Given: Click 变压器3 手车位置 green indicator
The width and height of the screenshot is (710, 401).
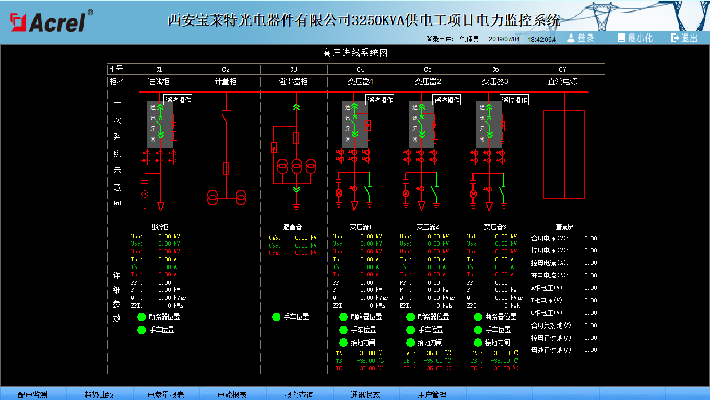Looking at the screenshot, I should coord(478,330).
